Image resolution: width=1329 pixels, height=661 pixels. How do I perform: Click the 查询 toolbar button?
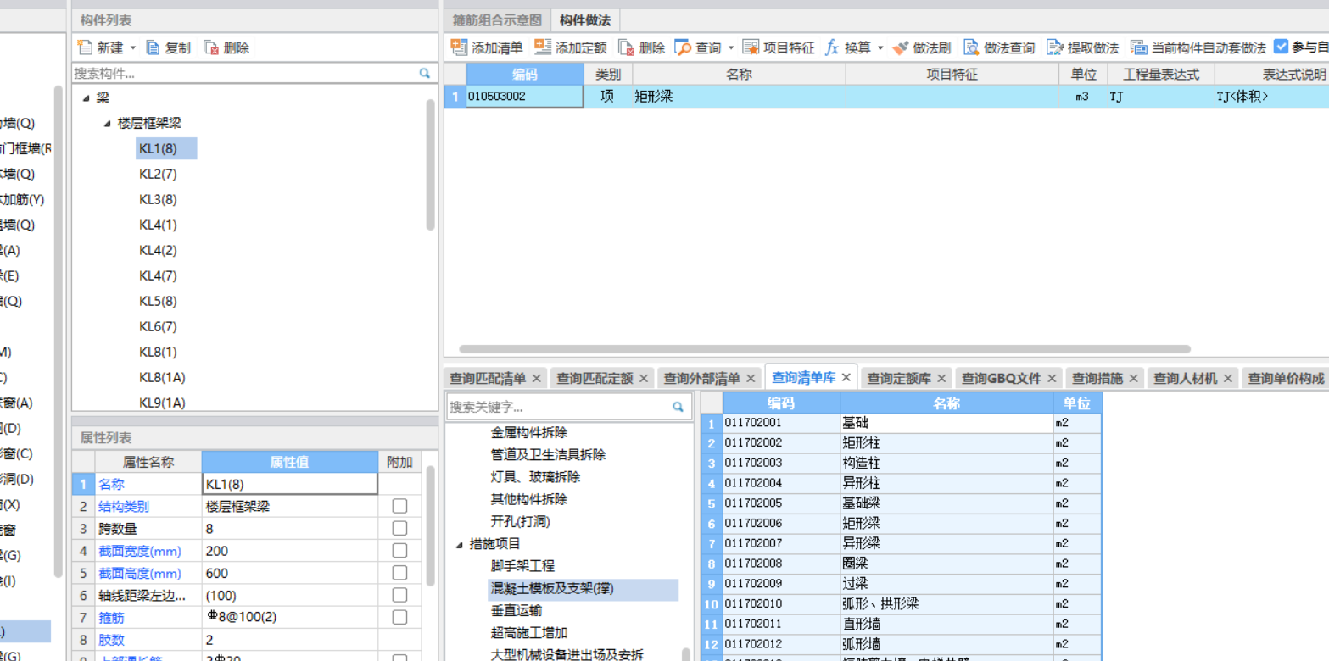pos(698,48)
